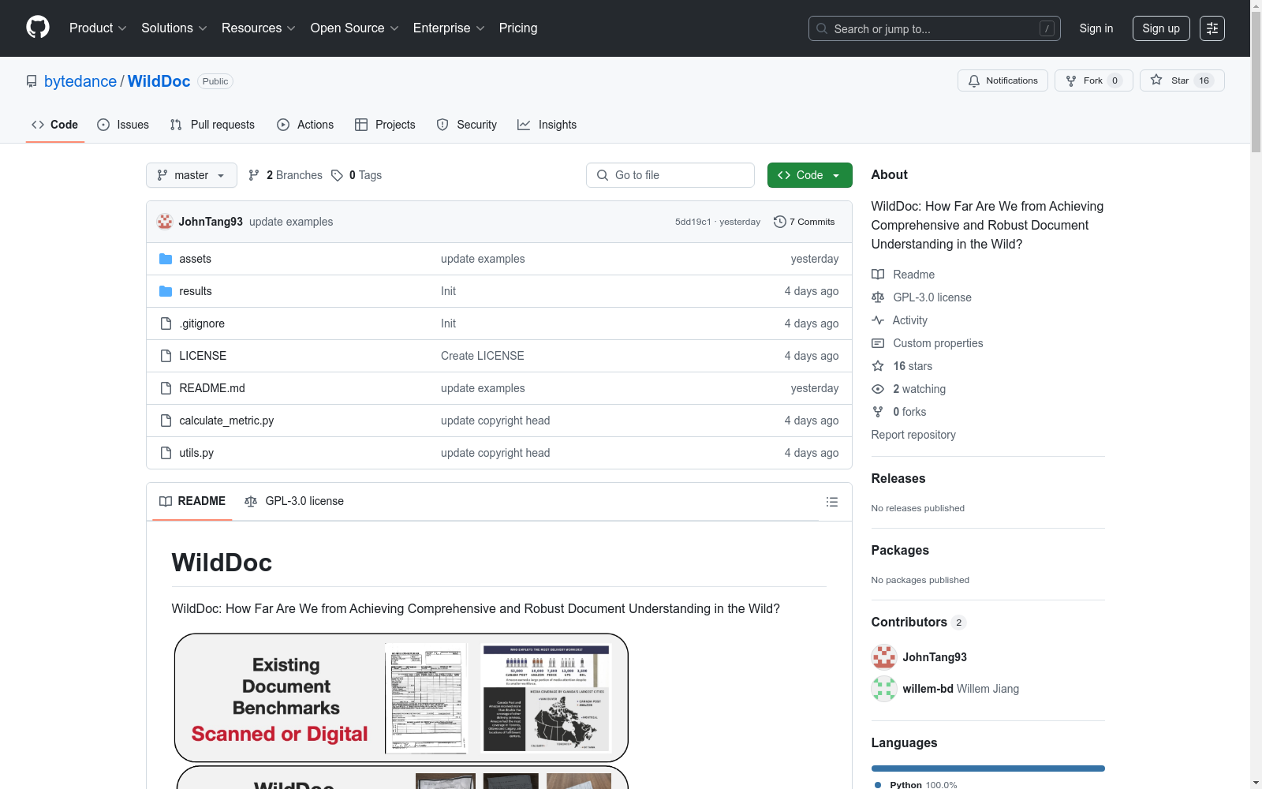Click the Activity pulse icon
The height and width of the screenshot is (789, 1262).
tap(878, 320)
